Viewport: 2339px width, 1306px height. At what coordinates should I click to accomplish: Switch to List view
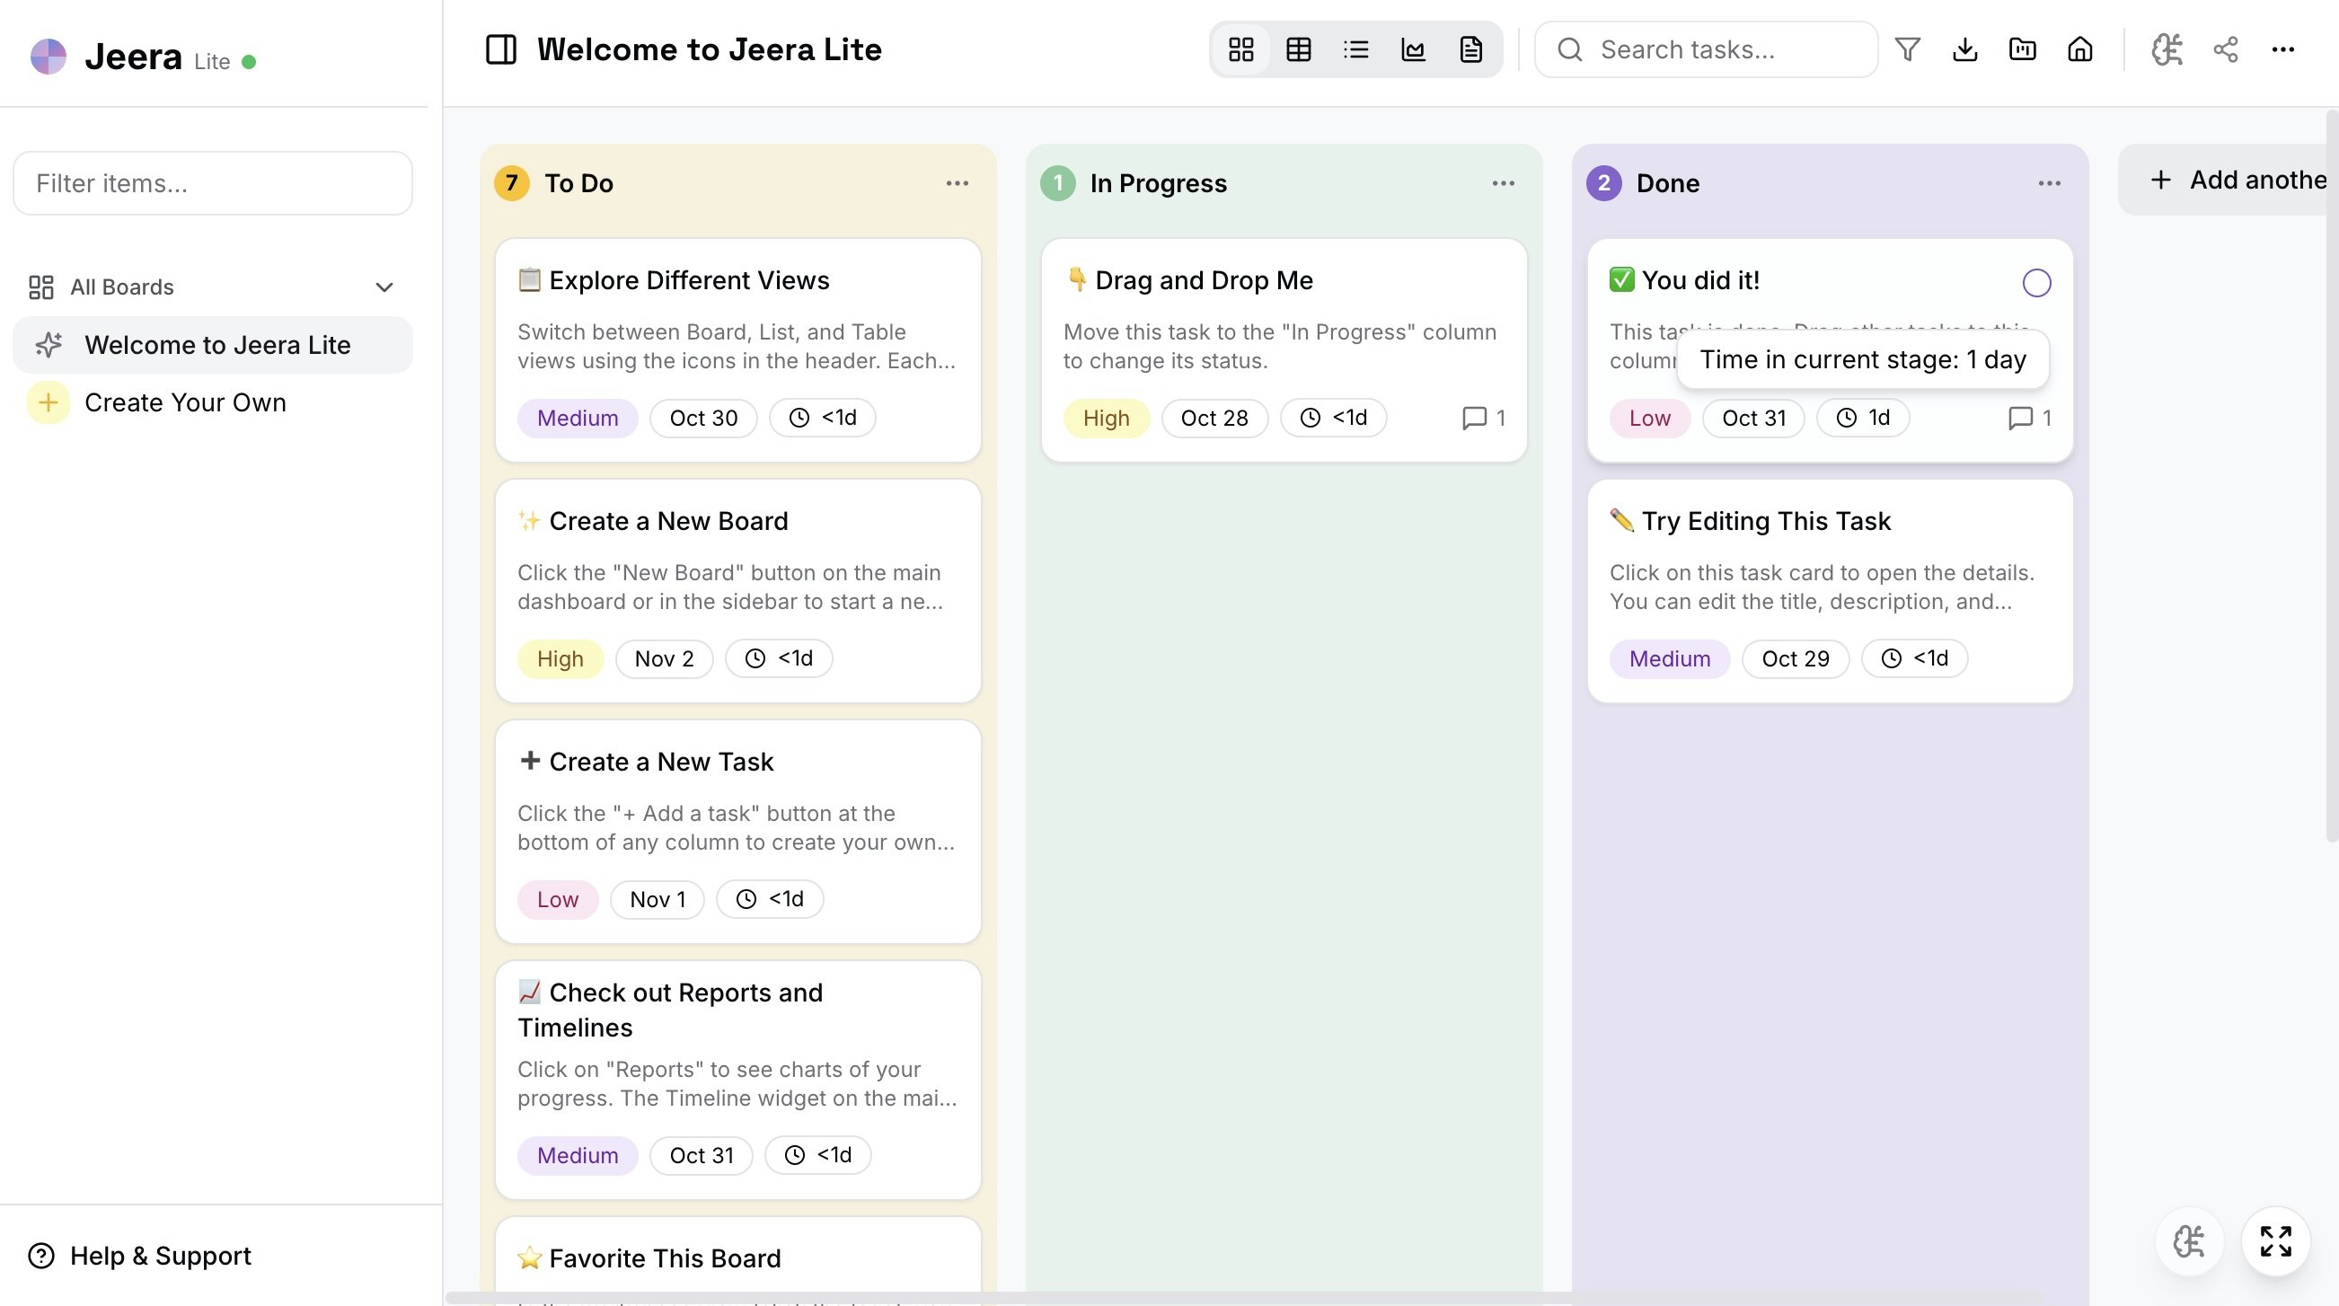tap(1355, 49)
